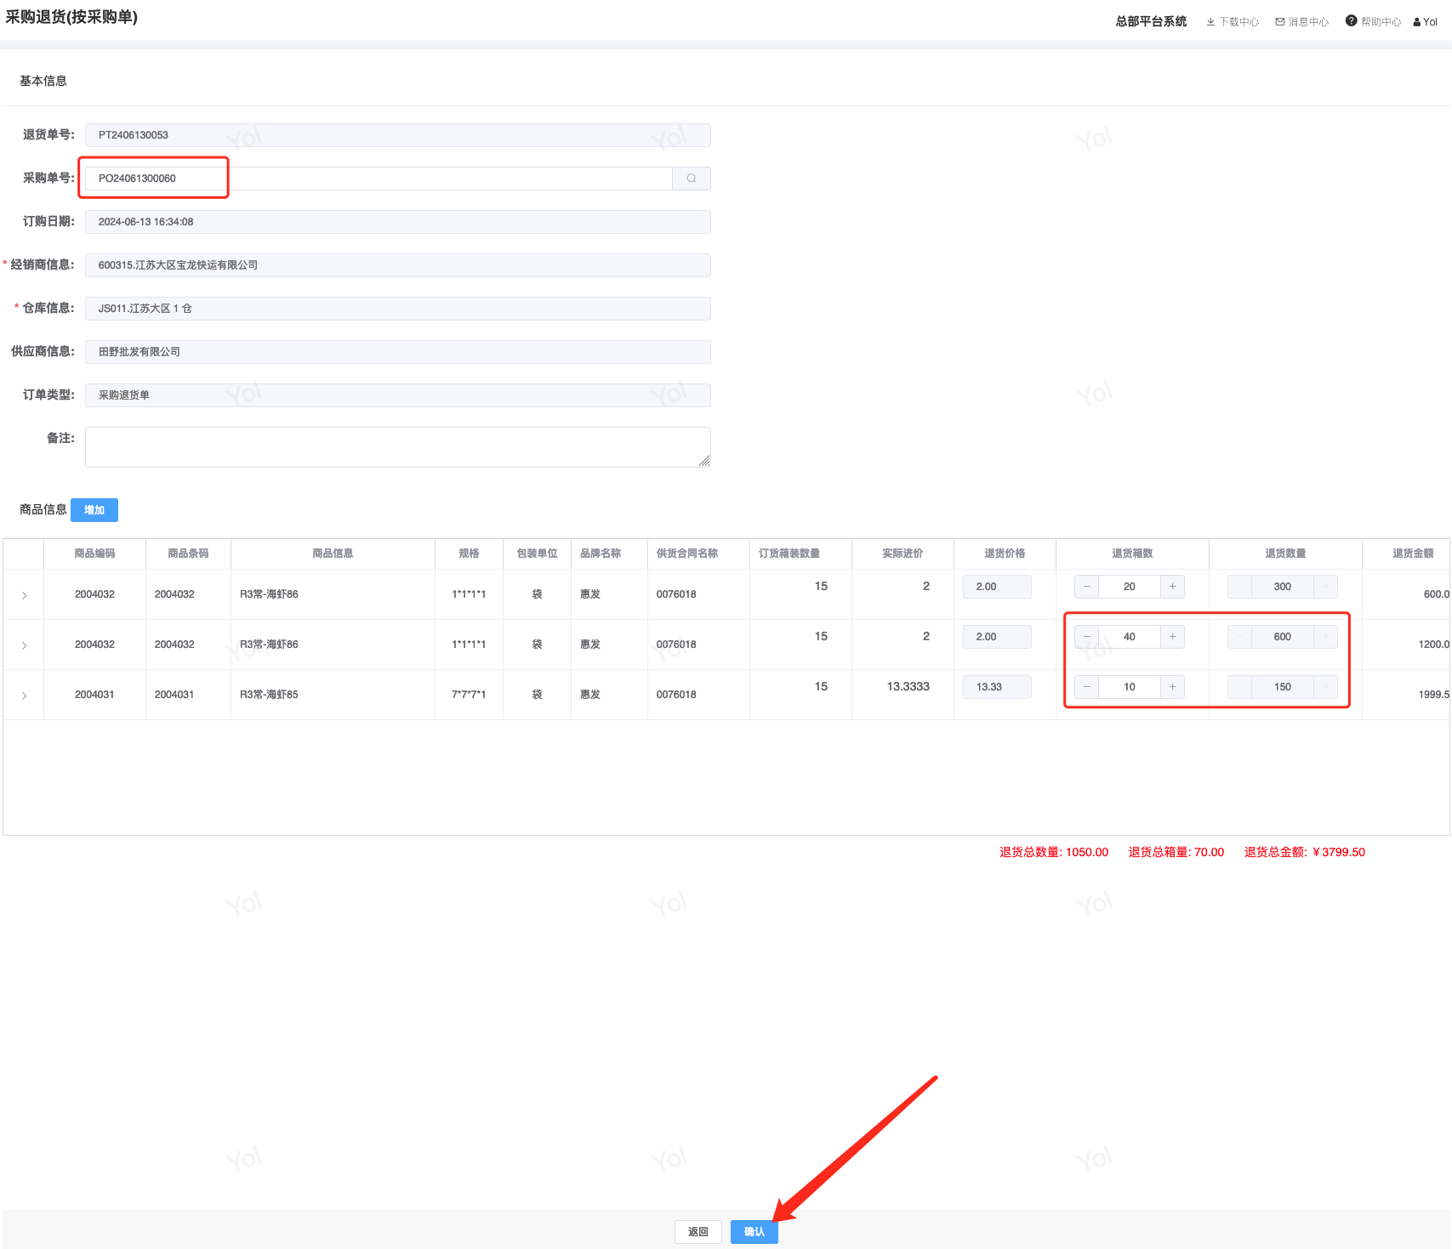Image resolution: width=1452 pixels, height=1249 pixels.
Task: Click the 退货箱数 column header
Action: click(x=1132, y=554)
